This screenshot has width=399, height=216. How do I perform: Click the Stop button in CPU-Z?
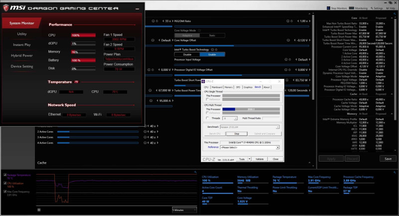[236, 134]
